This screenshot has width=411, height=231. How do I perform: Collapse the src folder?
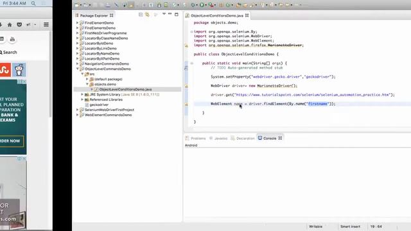tap(82, 74)
